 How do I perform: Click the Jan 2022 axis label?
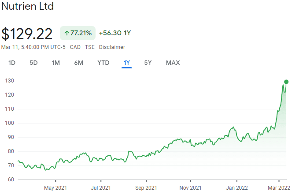[x=236, y=187]
